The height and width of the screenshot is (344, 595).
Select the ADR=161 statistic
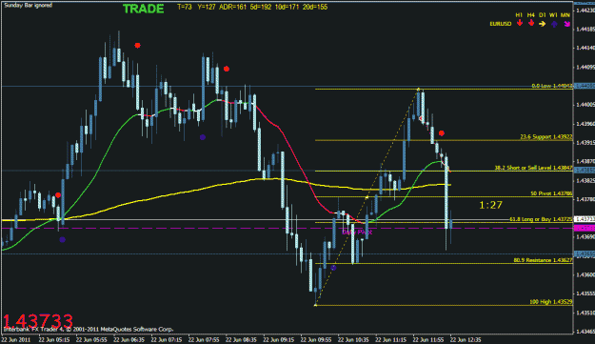pos(232,7)
